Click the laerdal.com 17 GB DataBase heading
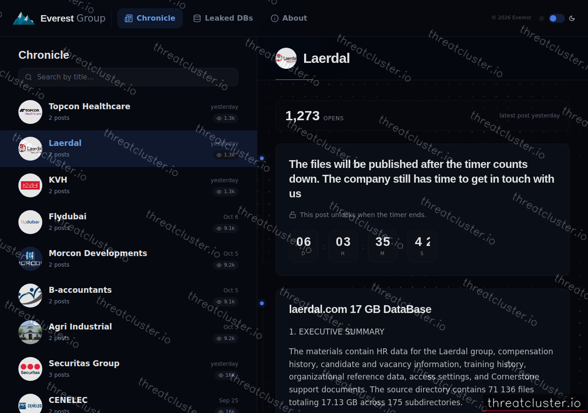This screenshot has width=588, height=413. (360, 309)
